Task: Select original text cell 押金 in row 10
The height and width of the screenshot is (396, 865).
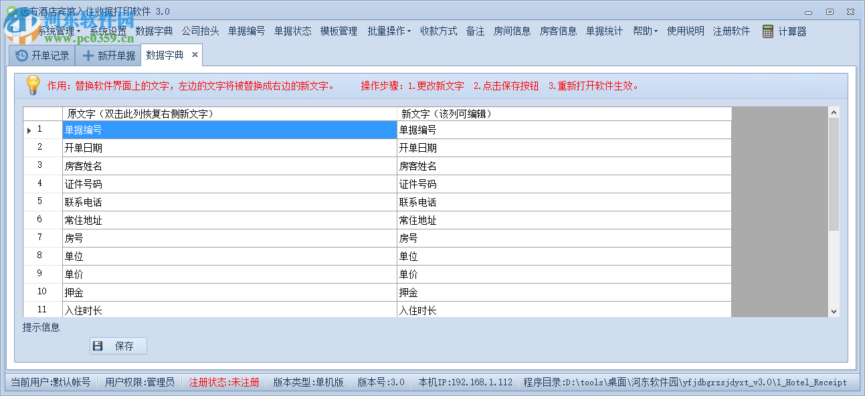Action: pos(229,292)
